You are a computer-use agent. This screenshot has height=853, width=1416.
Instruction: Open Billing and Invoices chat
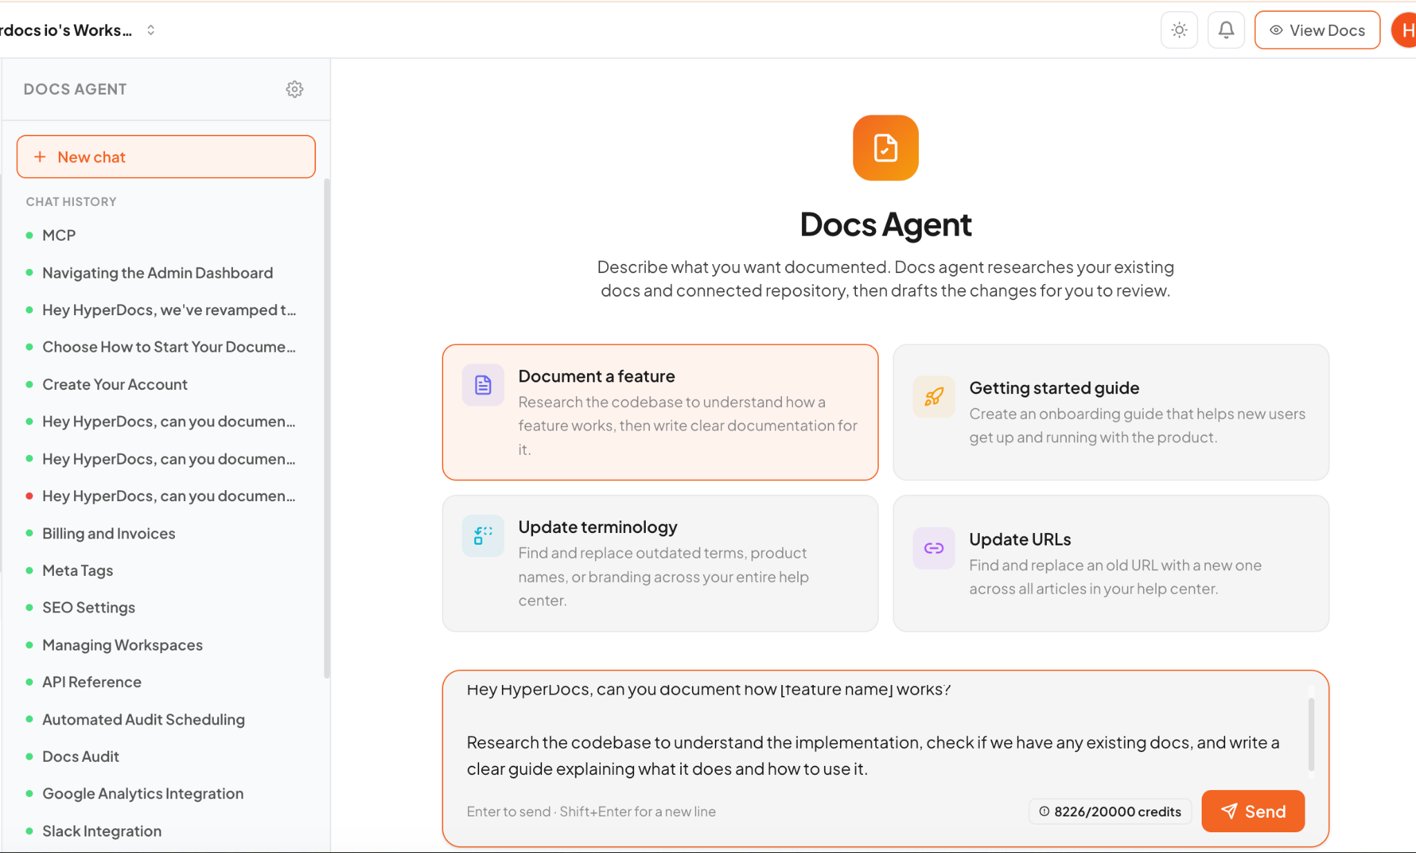(x=109, y=533)
